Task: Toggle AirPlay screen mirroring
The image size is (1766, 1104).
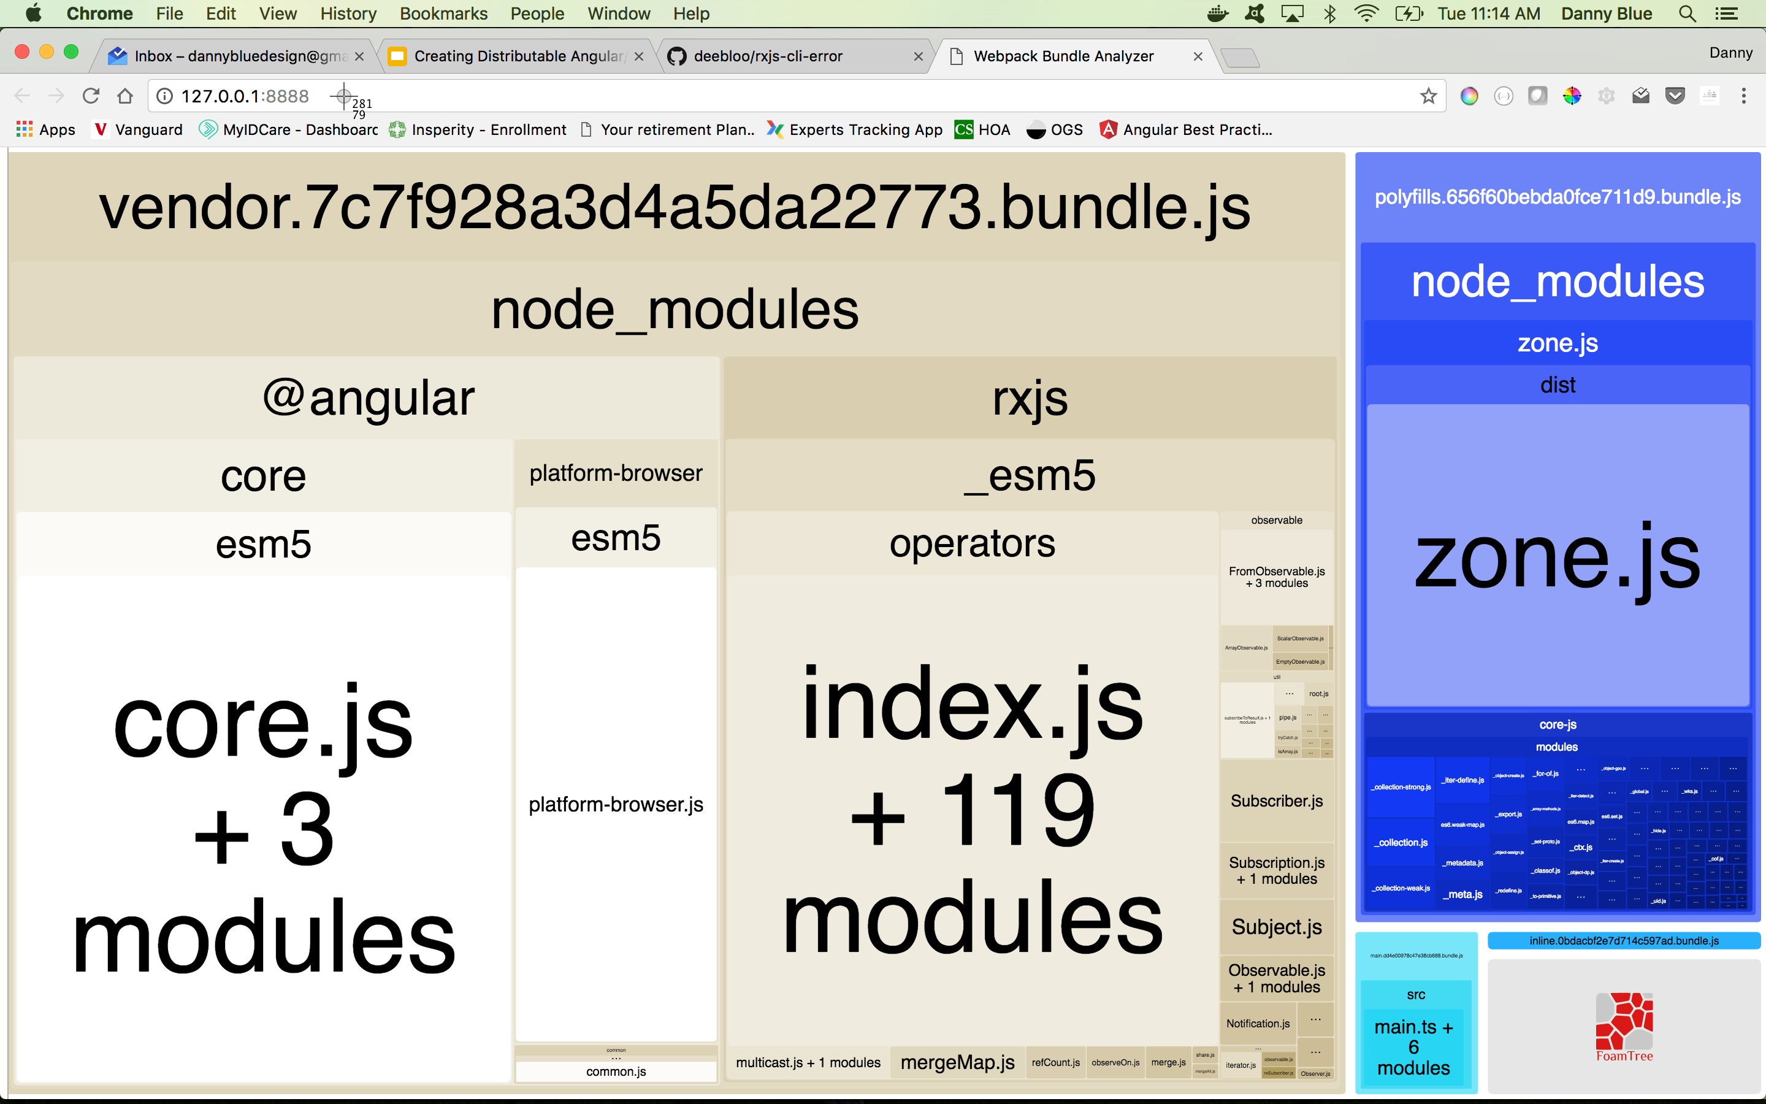Action: (1293, 13)
